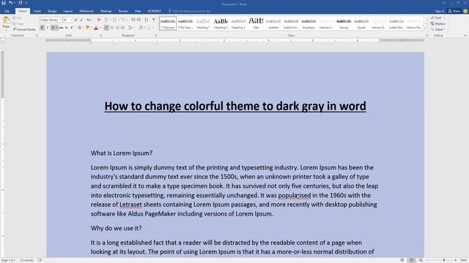This screenshot has width=469, height=263.
Task: Toggle Superscript formatting
Action: click(x=72, y=28)
